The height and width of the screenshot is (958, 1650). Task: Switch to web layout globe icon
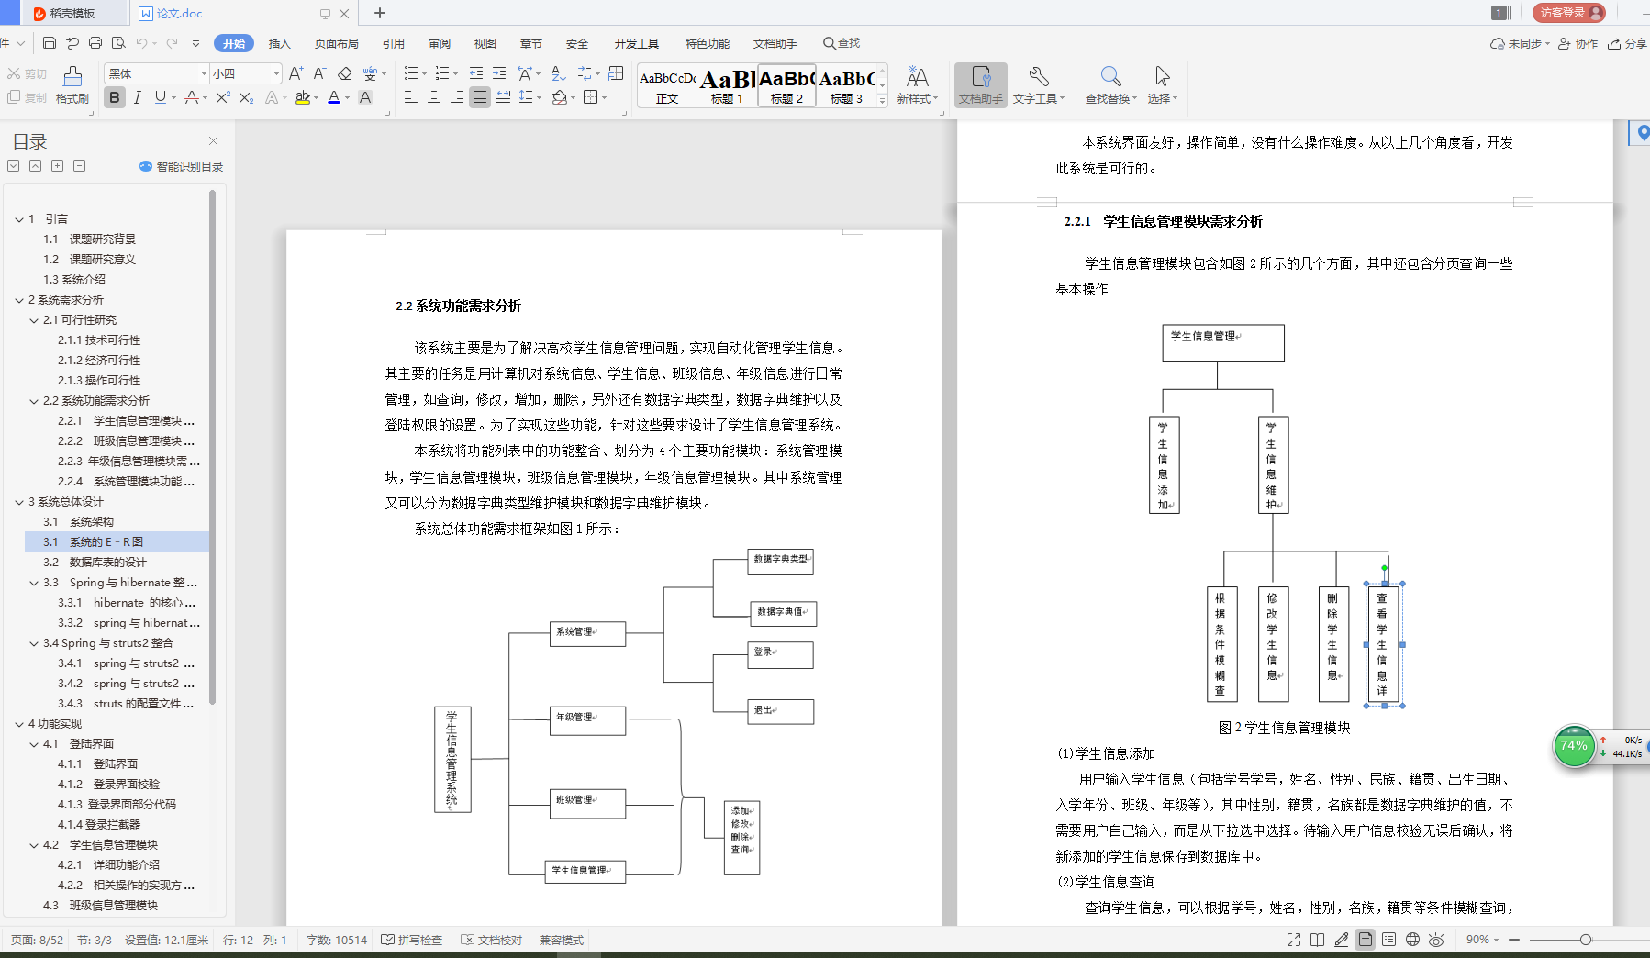[1412, 940]
